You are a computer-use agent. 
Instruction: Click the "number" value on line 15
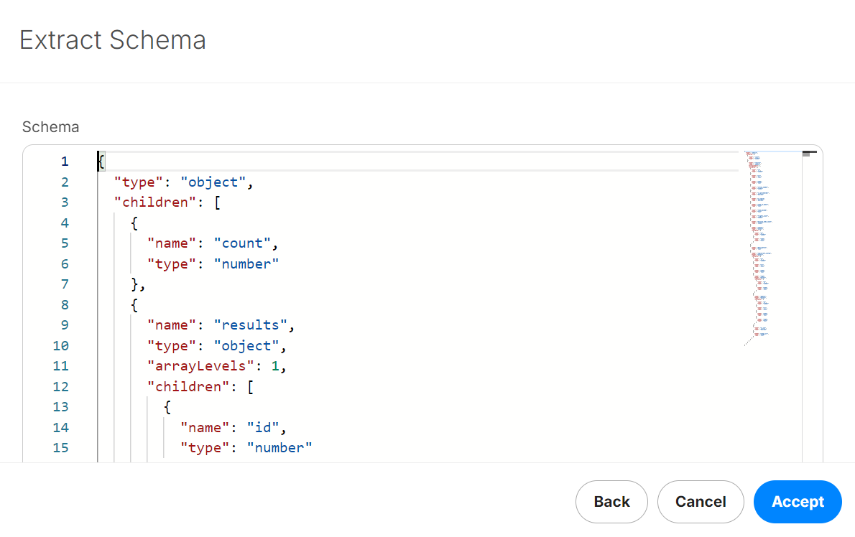[279, 448]
